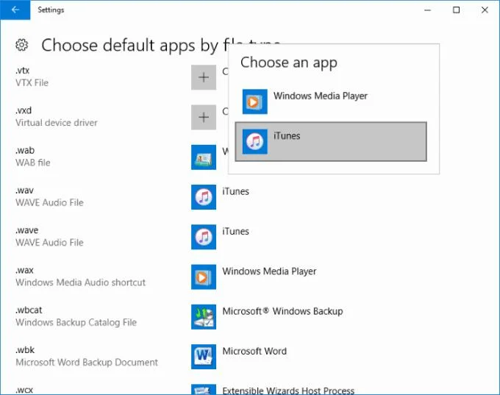Select Windows Media Player icon in popup
The width and height of the screenshot is (500, 395).
(255, 102)
